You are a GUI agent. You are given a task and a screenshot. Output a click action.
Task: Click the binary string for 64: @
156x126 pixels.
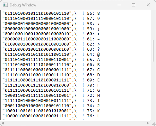37,55
